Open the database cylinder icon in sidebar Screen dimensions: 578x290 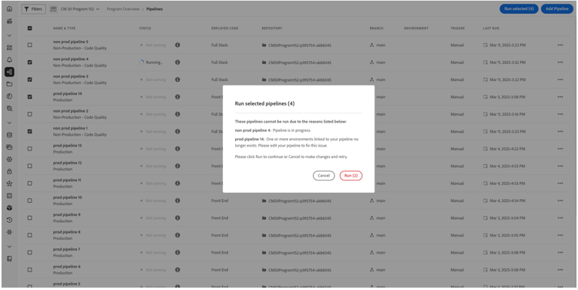pyautogui.click(x=9, y=135)
